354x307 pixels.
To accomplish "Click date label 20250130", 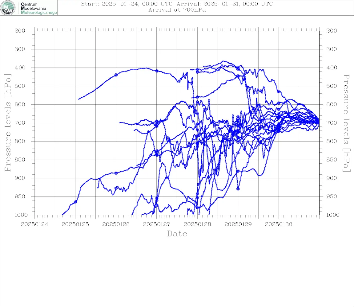I will click(x=279, y=224).
